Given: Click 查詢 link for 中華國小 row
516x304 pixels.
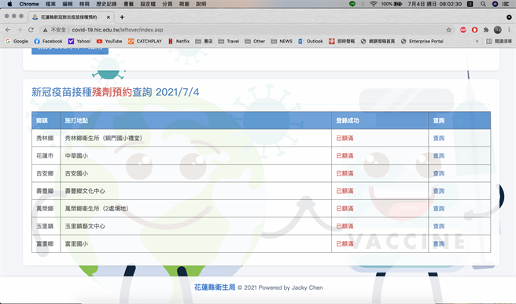Looking at the screenshot, I should (x=439, y=155).
